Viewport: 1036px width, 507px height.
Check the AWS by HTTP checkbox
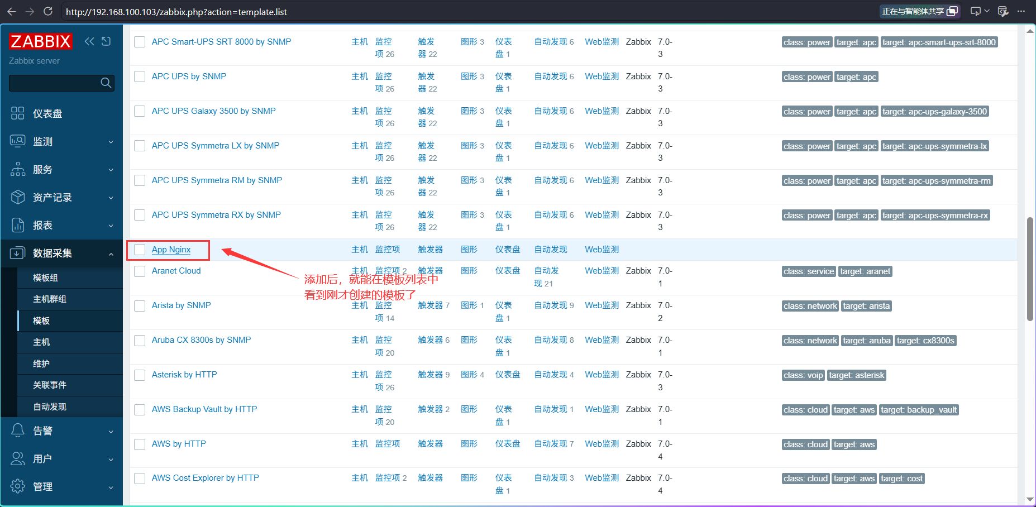pyautogui.click(x=140, y=444)
